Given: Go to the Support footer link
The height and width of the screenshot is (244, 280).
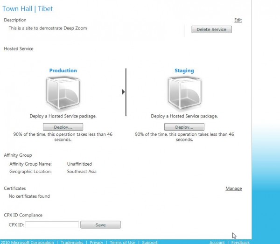Looking at the screenshot, I should click(x=150, y=242).
